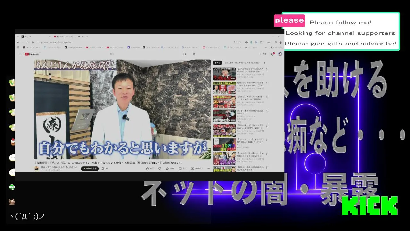Open options menu for 聴力が悪い人 video
The image size is (410, 231).
tap(266, 125)
